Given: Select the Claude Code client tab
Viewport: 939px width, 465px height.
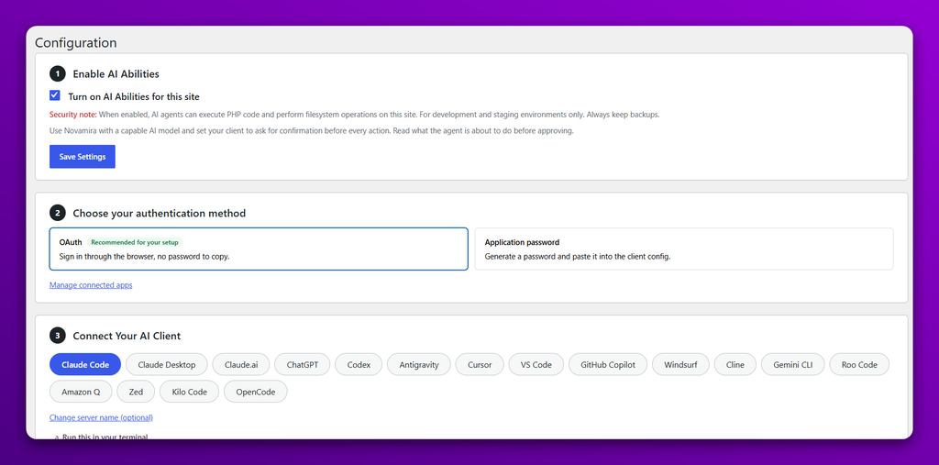Looking at the screenshot, I should [85, 364].
